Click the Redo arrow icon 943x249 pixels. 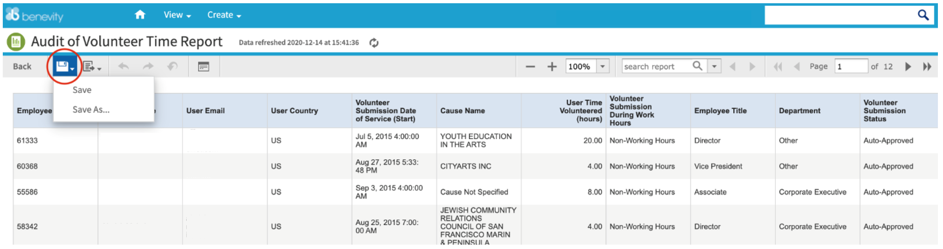pyautogui.click(x=148, y=67)
